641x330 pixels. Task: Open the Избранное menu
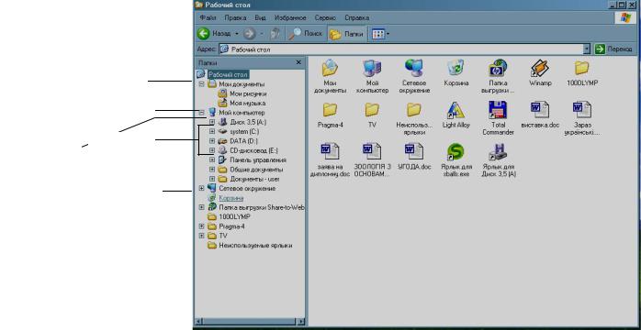[290, 18]
